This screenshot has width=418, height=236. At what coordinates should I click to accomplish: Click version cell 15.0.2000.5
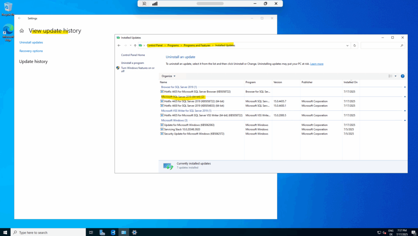(x=280, y=115)
